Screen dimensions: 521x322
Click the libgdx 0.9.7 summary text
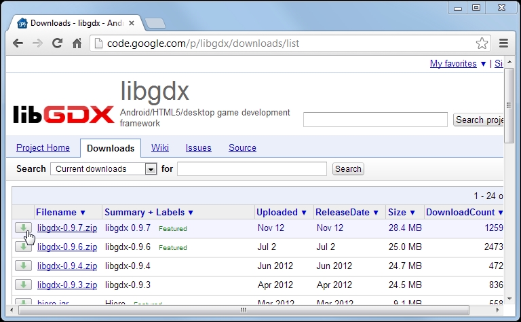(128, 228)
